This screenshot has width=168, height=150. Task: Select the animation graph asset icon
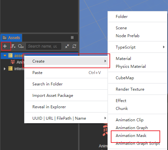pyautogui.click(x=13, y=62)
